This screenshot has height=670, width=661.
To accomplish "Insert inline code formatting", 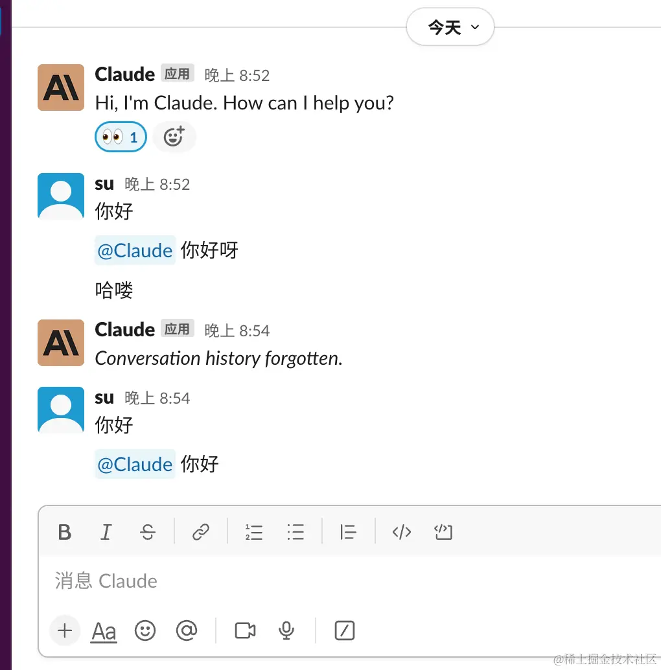I will (402, 532).
